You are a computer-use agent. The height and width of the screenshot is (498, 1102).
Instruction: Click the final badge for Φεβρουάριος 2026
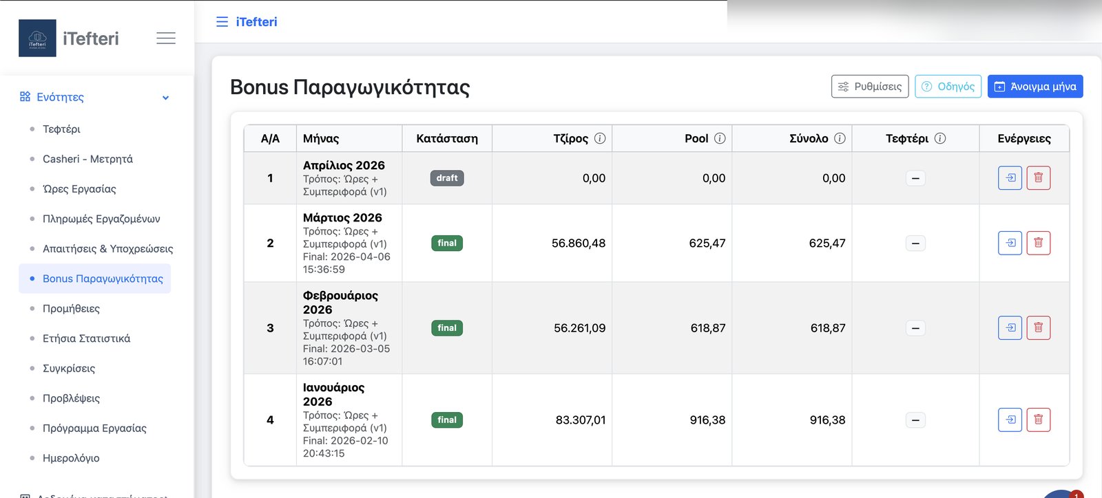tap(447, 328)
